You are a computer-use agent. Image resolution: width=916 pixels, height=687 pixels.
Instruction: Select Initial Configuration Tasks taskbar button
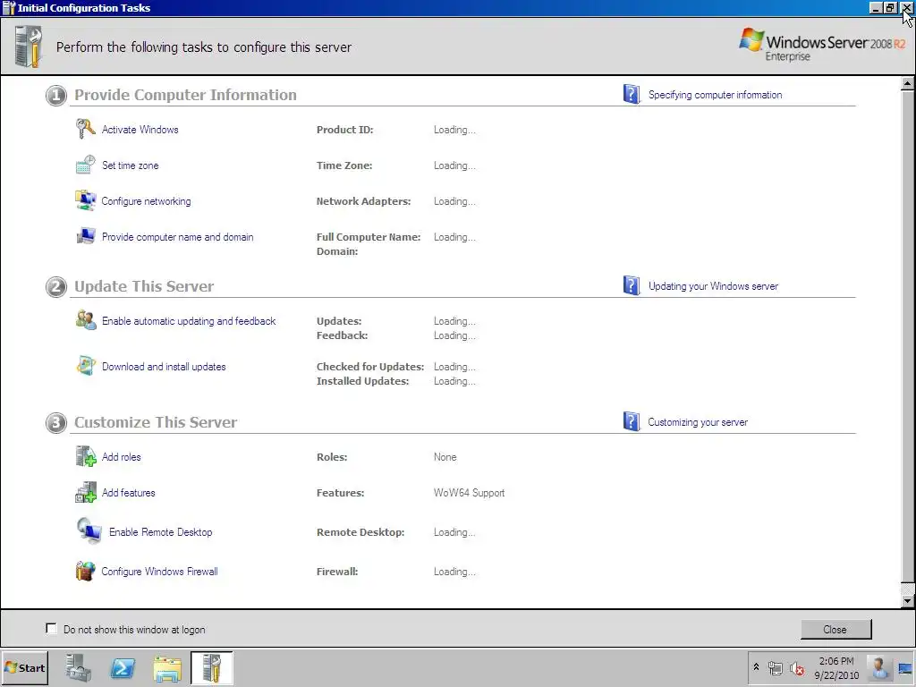click(211, 667)
